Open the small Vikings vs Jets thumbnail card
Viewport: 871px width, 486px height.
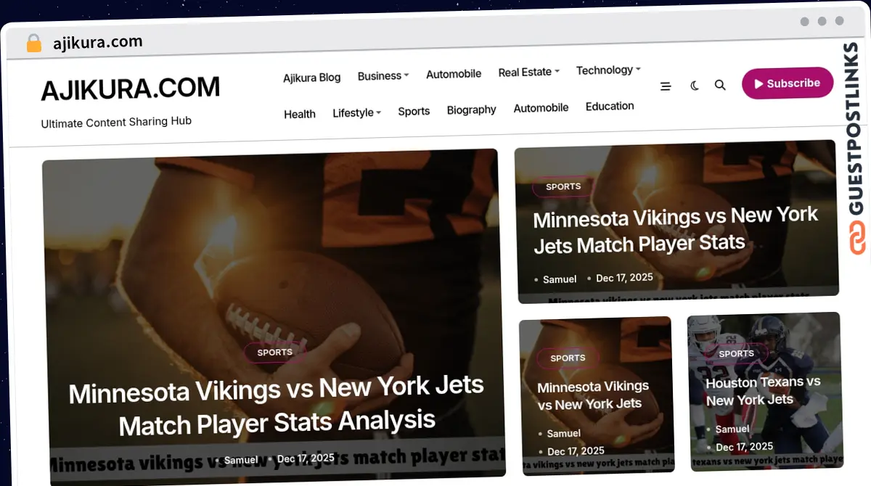pos(597,396)
